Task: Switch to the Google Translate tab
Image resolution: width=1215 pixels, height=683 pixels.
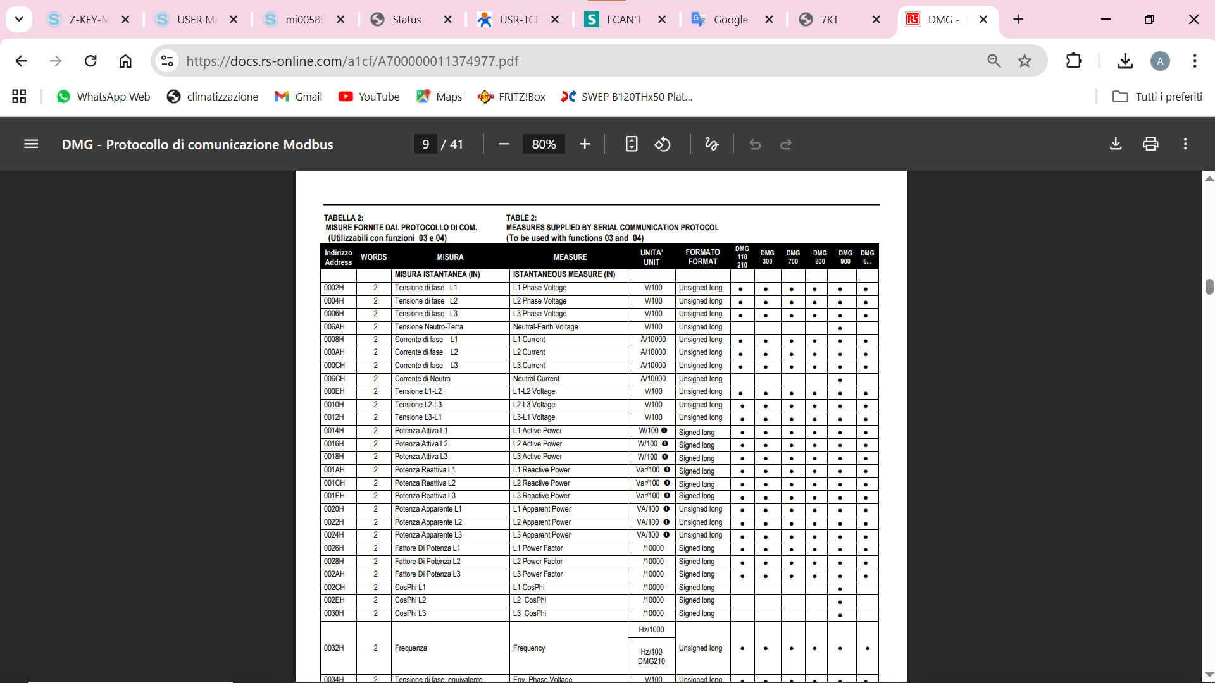Action: click(730, 20)
